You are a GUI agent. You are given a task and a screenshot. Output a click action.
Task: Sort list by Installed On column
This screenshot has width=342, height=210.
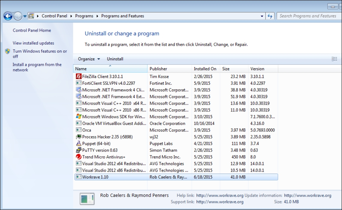click(205, 69)
